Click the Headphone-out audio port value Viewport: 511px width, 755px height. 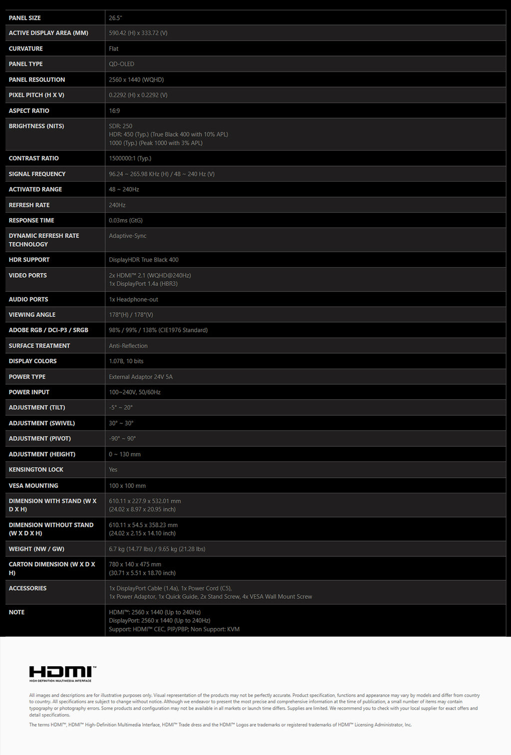pyautogui.click(x=134, y=299)
